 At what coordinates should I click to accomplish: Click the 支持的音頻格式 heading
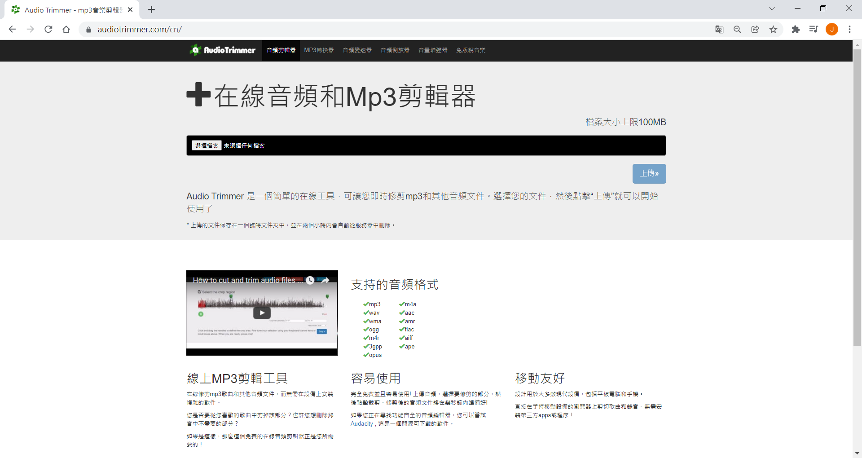click(x=395, y=285)
